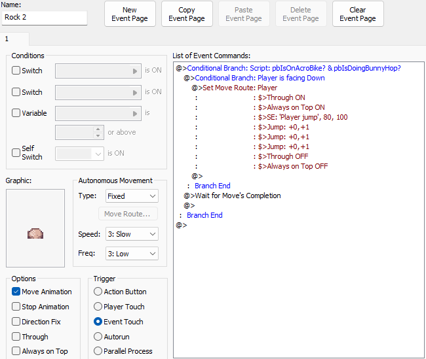Image resolution: width=426 pixels, height=359 pixels.
Task: Select the third '$>Jump: +0,+1' line
Action: click(283, 146)
